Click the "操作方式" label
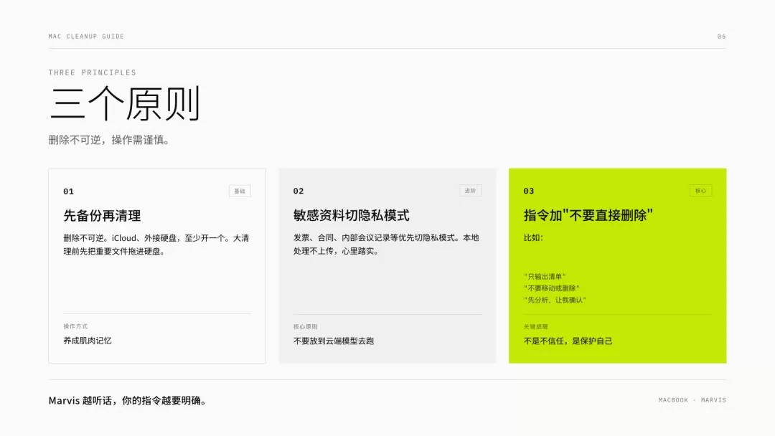The height and width of the screenshot is (436, 775). point(75,326)
